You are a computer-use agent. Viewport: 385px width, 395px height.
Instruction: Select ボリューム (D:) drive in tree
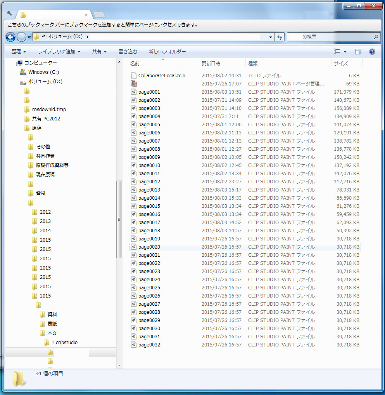tap(45, 81)
